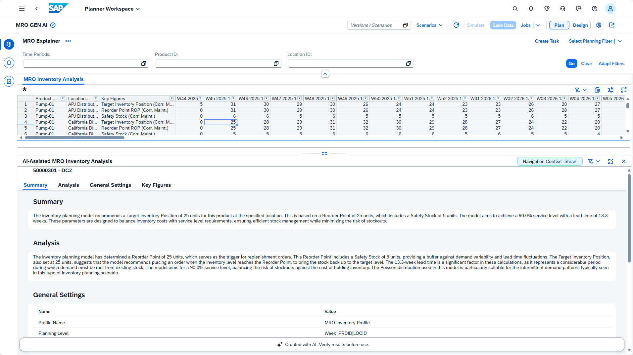Image resolution: width=633 pixels, height=355 pixels.
Task: Open the main hamburger menu
Action: pos(22,9)
